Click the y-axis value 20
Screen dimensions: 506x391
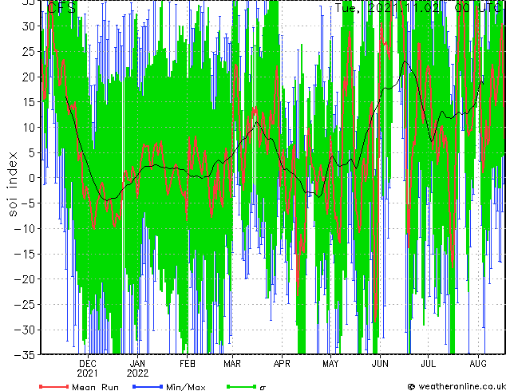coord(28,77)
